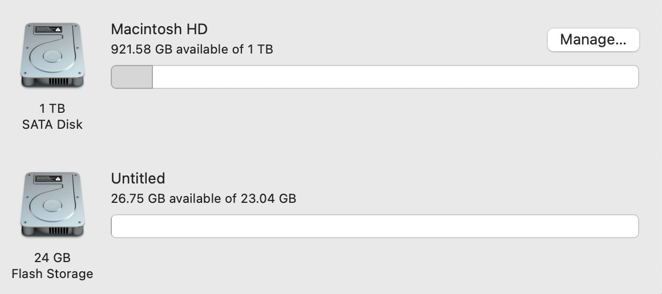Select the "Untitled" volume name
The height and width of the screenshot is (294, 662).
[x=138, y=178]
